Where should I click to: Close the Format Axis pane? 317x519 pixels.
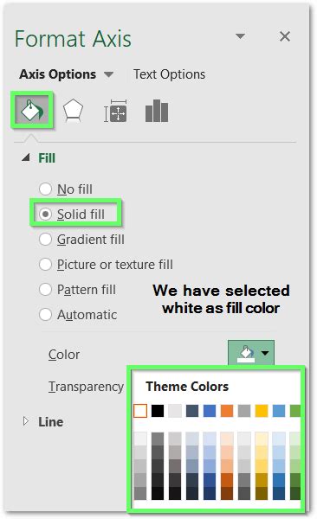pos(285,36)
